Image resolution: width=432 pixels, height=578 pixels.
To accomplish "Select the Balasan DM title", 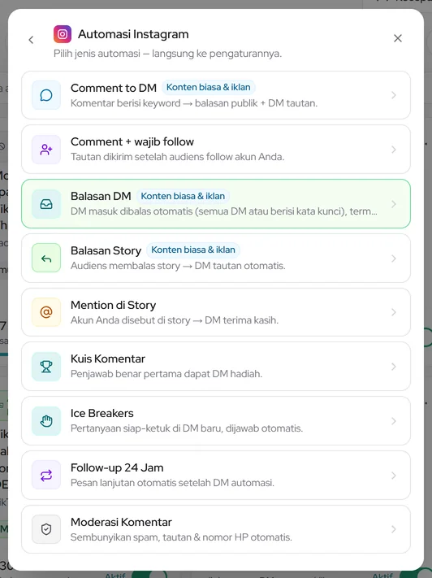I will [101, 196].
